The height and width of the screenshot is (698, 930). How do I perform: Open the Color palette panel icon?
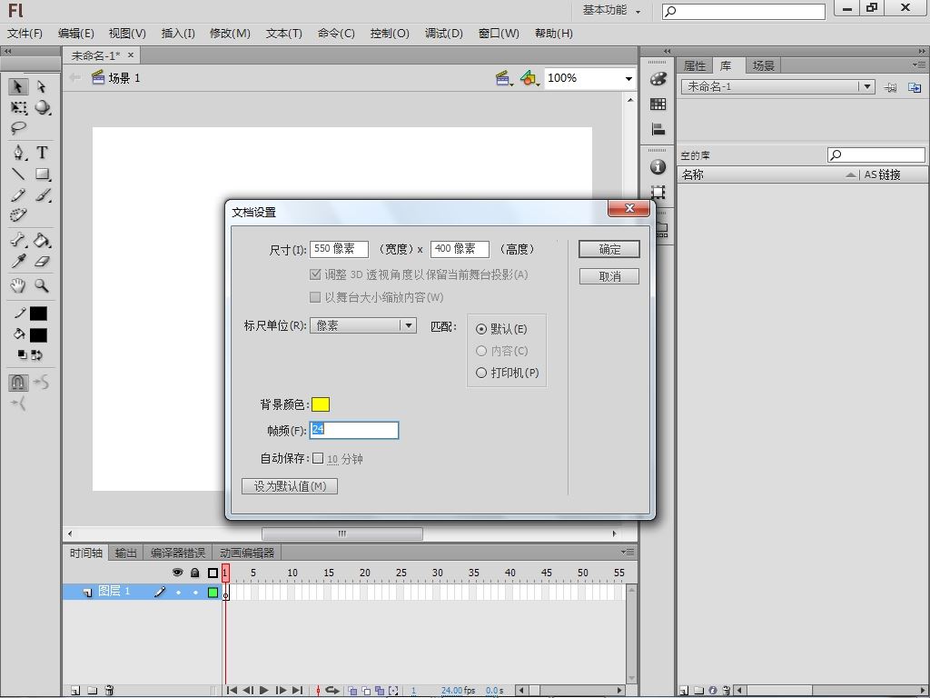coord(658,79)
